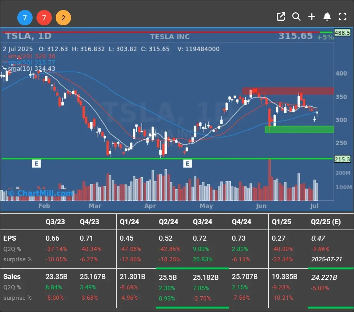The height and width of the screenshot is (312, 354).
Task: Click the 488.5 resistance price label
Action: (342, 33)
